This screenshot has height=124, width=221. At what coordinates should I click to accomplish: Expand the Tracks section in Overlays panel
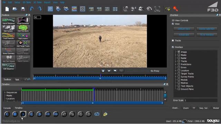coord(173,41)
